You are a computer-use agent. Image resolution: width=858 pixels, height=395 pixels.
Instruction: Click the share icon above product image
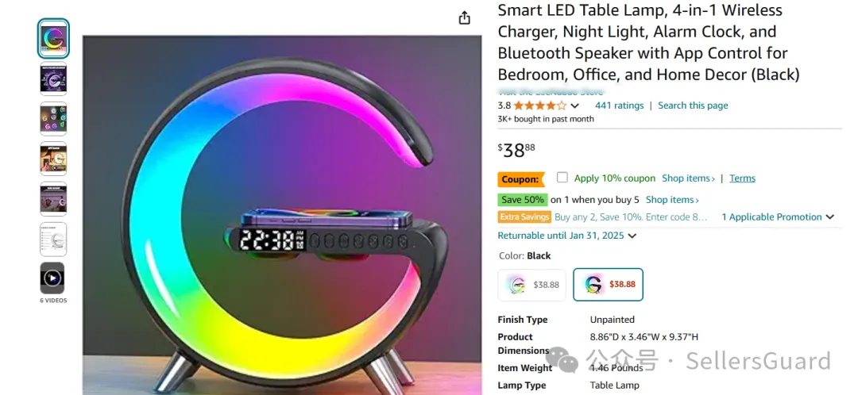[x=464, y=17]
